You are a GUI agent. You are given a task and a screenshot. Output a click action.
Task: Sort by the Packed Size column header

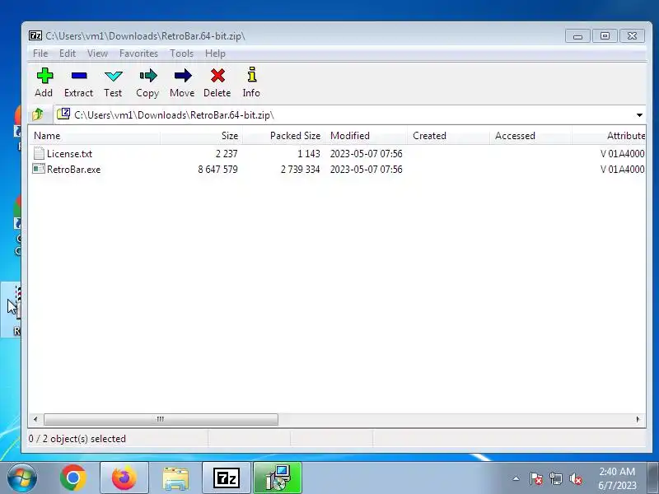(283, 136)
